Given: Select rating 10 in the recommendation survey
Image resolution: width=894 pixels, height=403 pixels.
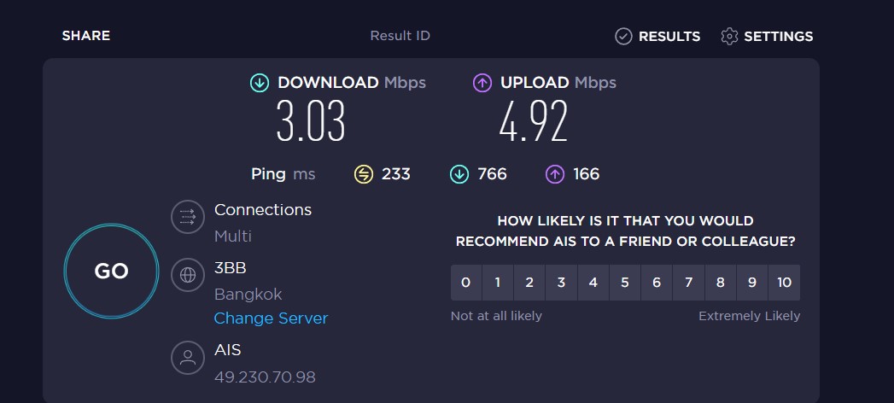Looking at the screenshot, I should (x=785, y=282).
